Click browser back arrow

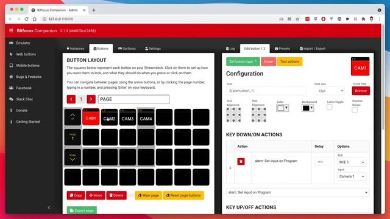tap(11, 19)
